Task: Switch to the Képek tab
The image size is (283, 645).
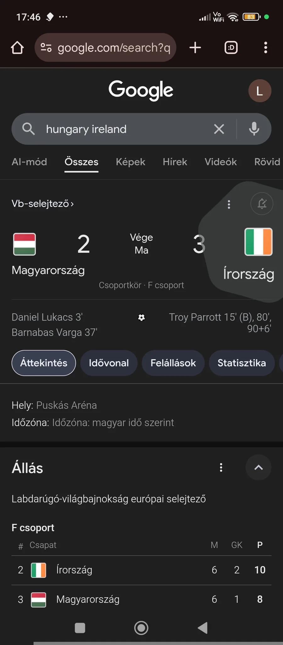Action: pos(130,162)
